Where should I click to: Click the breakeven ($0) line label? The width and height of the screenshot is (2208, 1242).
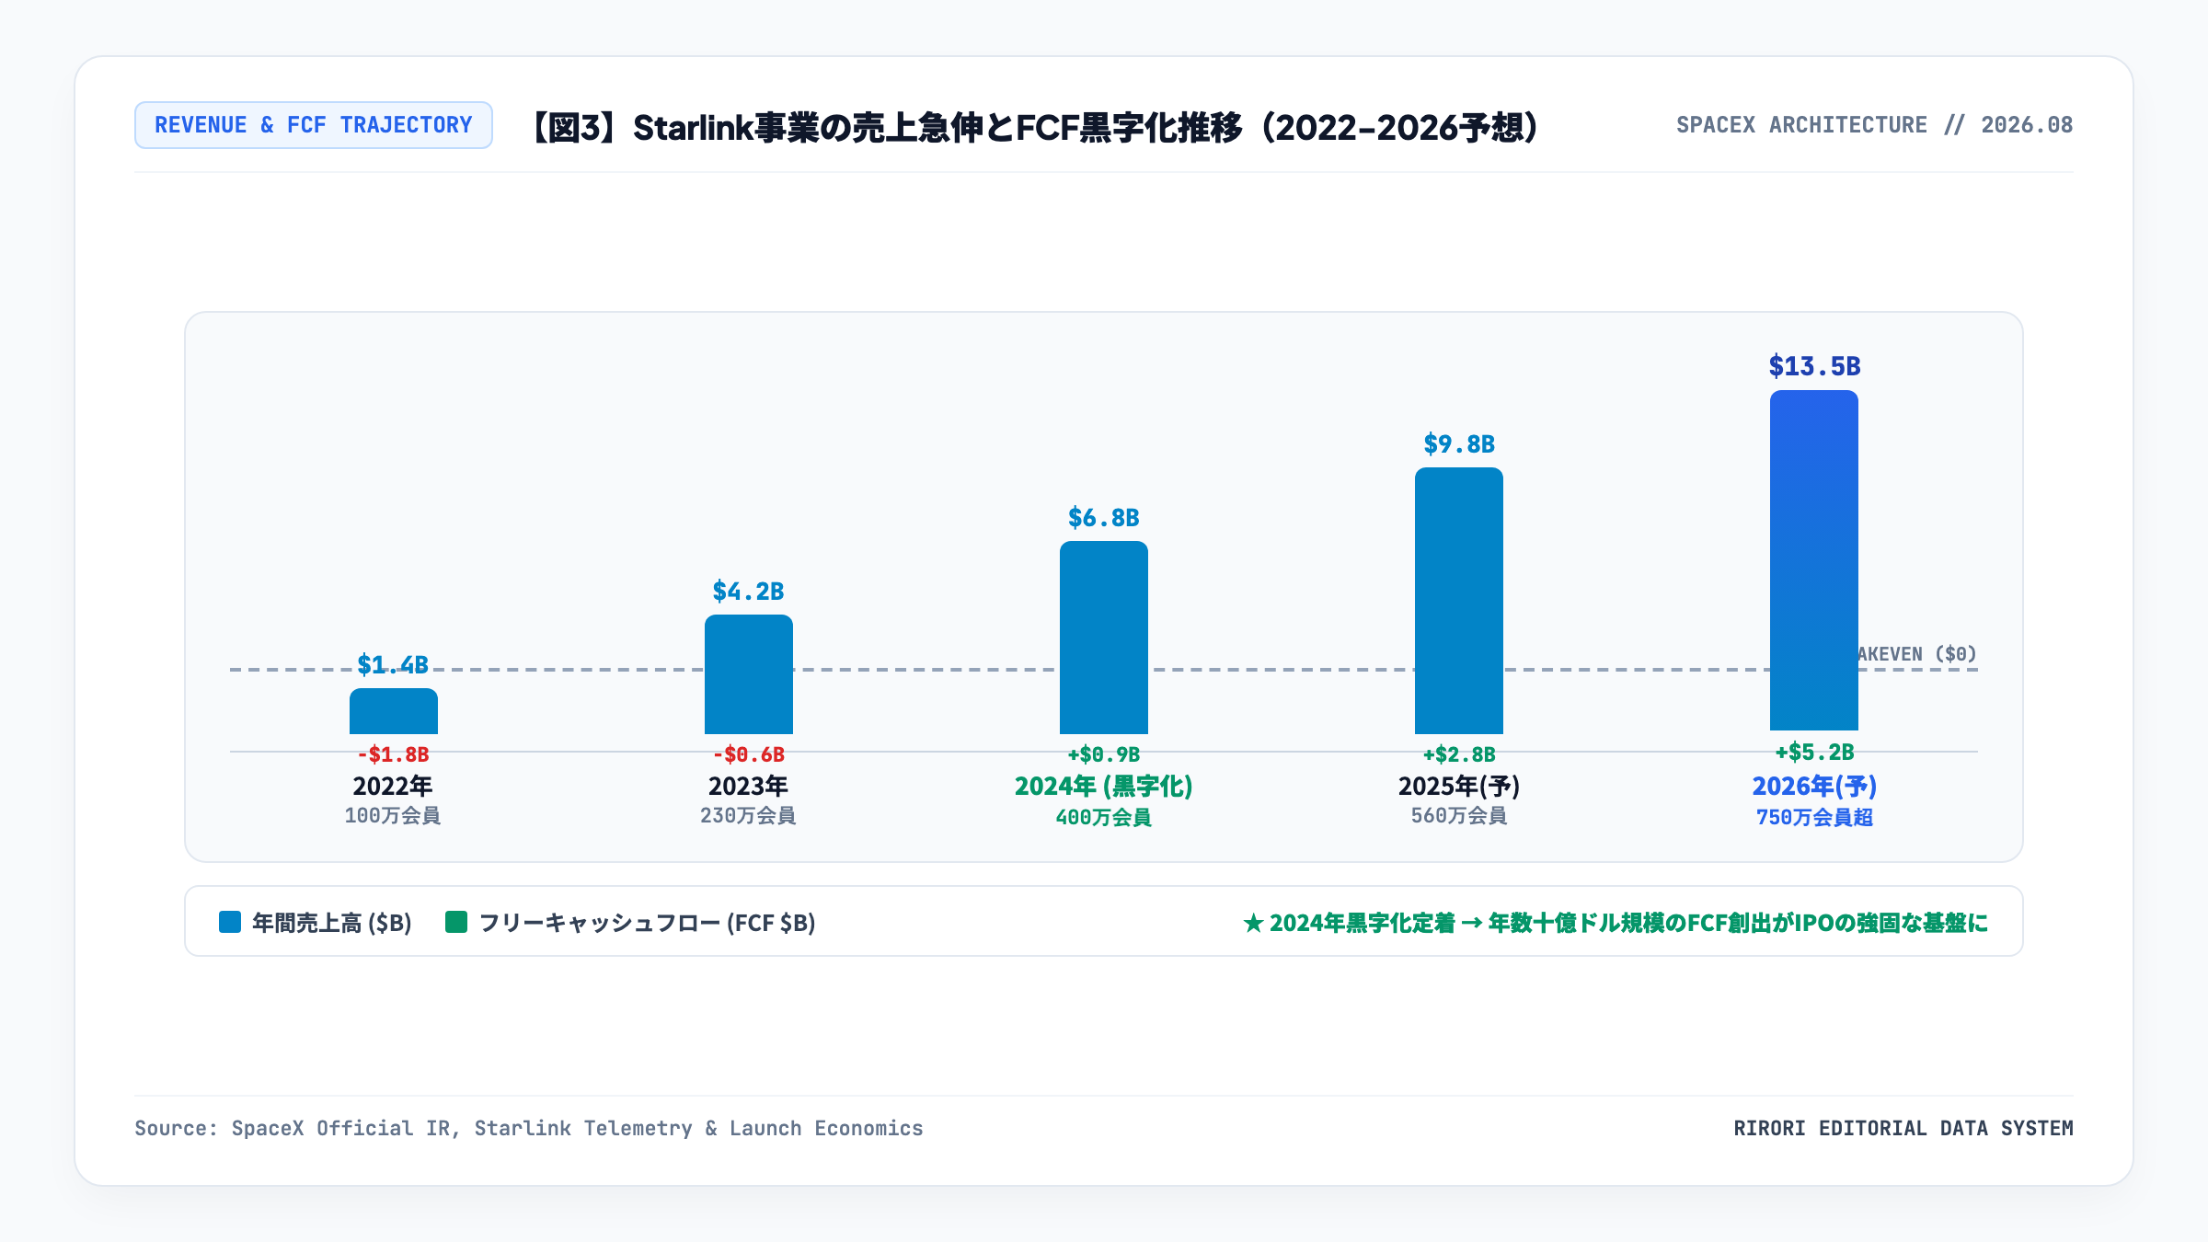coord(1917,654)
